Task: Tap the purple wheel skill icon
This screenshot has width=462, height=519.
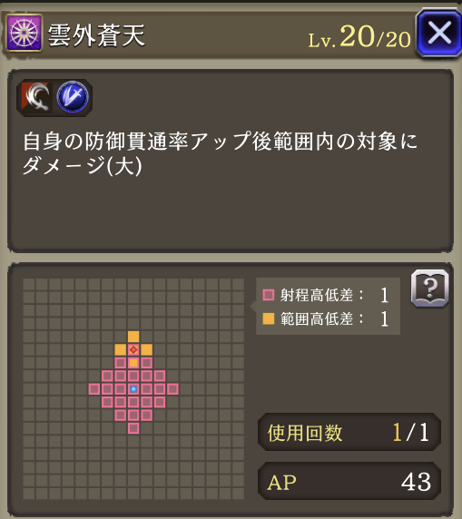Action: [x=25, y=33]
